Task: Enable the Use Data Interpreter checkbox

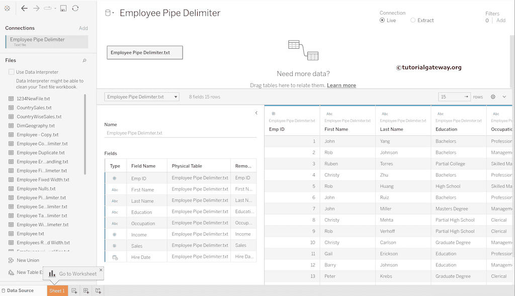Action: 11,71
